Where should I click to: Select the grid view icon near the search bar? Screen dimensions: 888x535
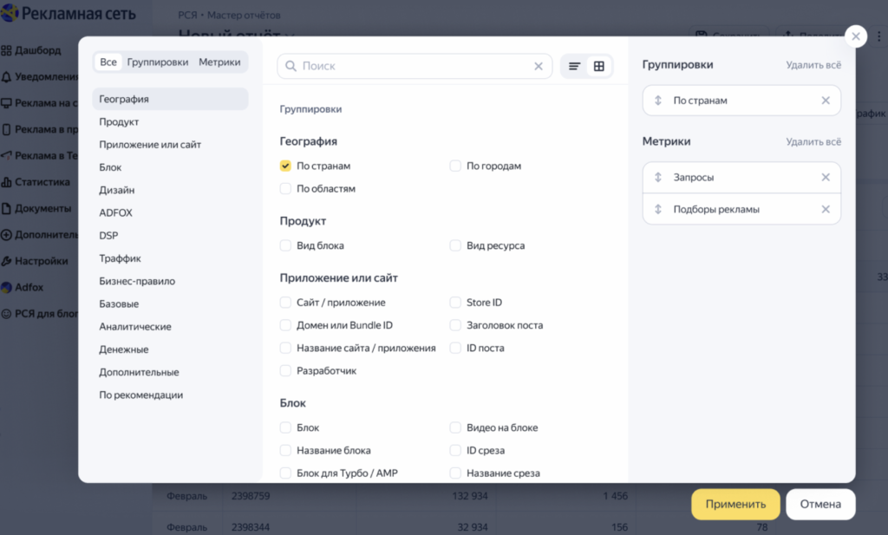click(x=600, y=66)
